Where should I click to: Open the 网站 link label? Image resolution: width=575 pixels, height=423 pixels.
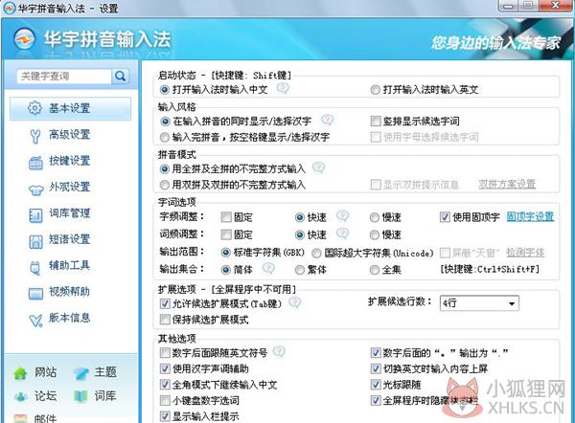(45, 372)
